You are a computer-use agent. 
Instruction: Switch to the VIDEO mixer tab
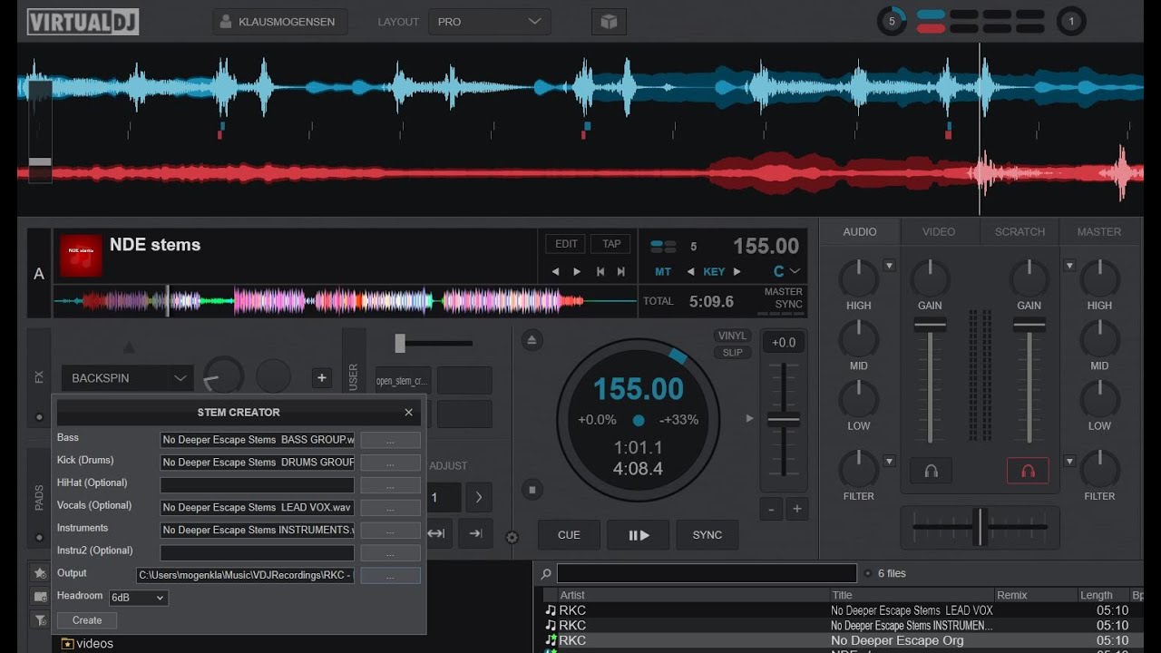click(939, 231)
